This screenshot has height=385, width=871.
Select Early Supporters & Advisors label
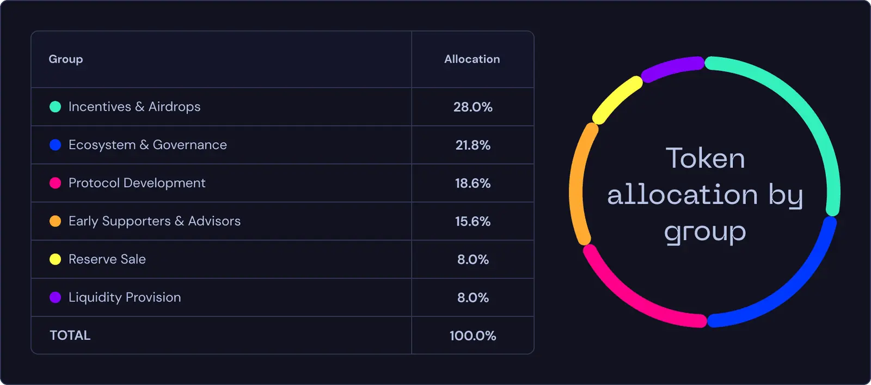(x=155, y=221)
